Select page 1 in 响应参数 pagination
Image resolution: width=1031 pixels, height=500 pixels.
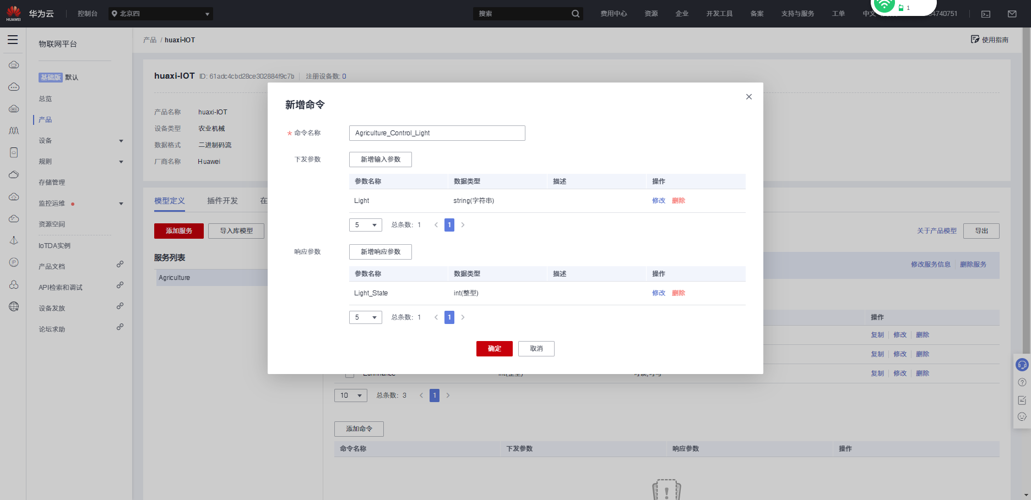(x=449, y=317)
